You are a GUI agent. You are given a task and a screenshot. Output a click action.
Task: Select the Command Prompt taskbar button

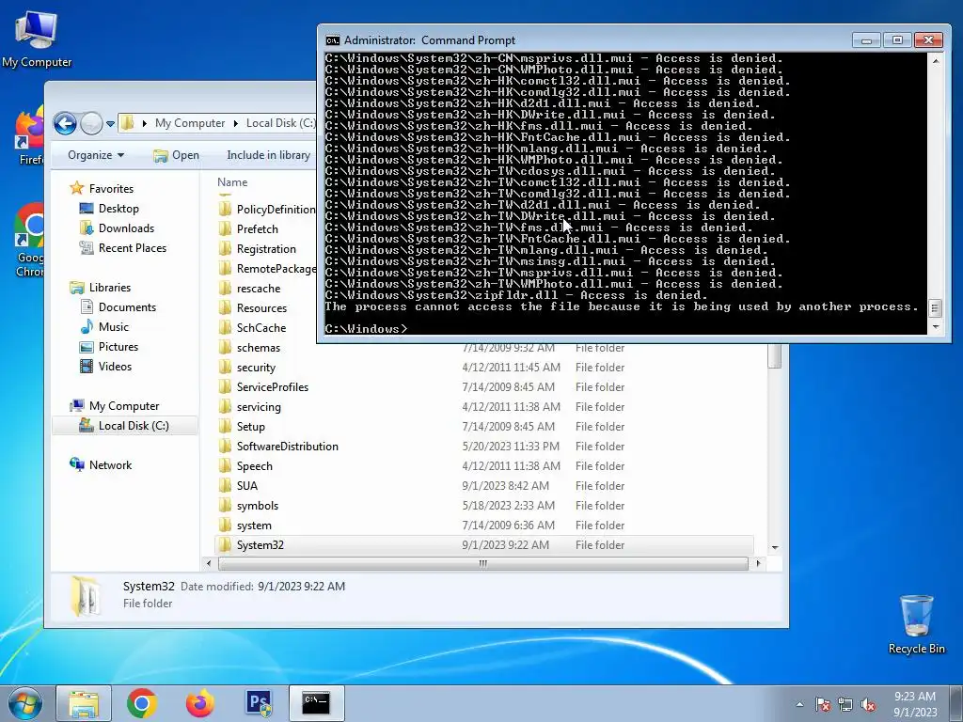point(316,703)
